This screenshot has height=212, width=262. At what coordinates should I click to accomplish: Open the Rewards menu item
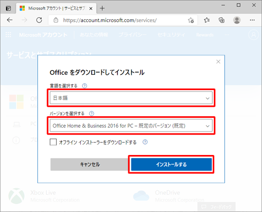tap(205, 35)
